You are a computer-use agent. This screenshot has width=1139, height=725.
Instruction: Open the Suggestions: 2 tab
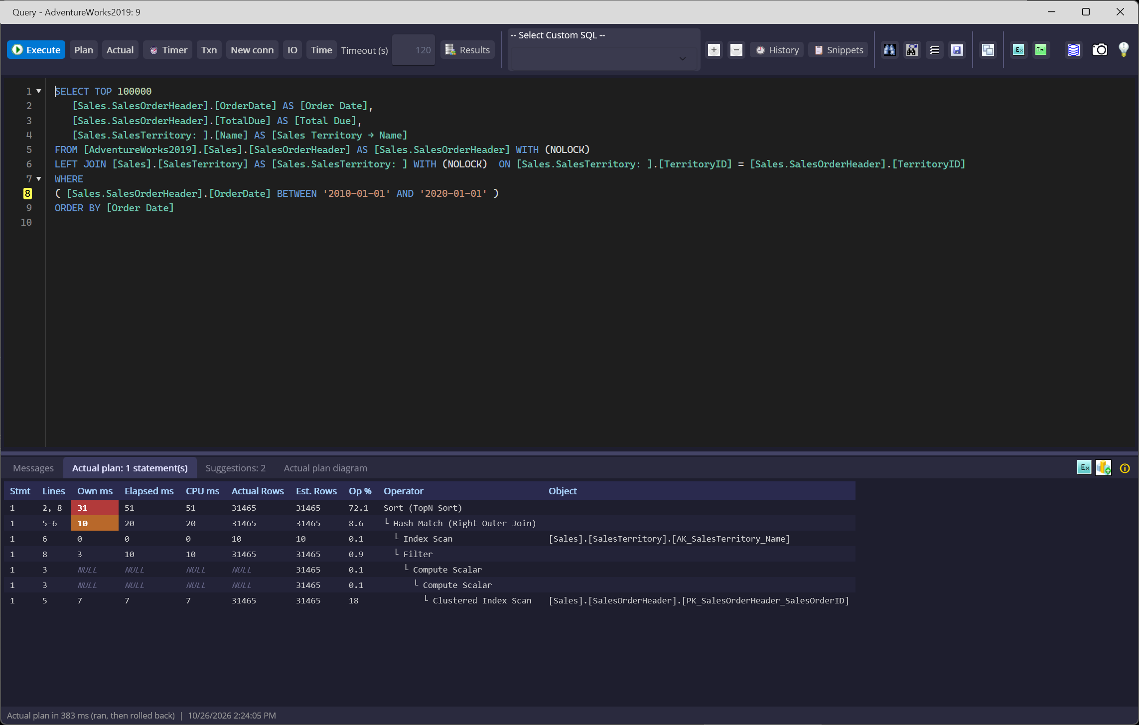[236, 468]
